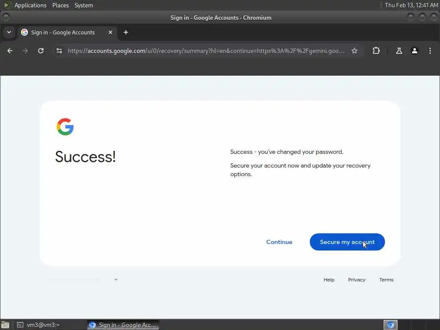Switch to the vm3@vm3 terminal in taskbar
440x330 pixels.
click(50, 325)
